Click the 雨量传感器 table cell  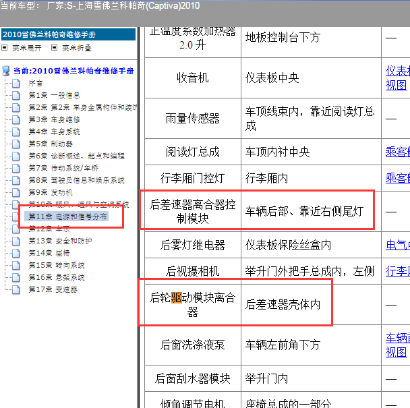[x=193, y=119]
